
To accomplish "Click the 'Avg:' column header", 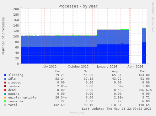I will (116, 71).
